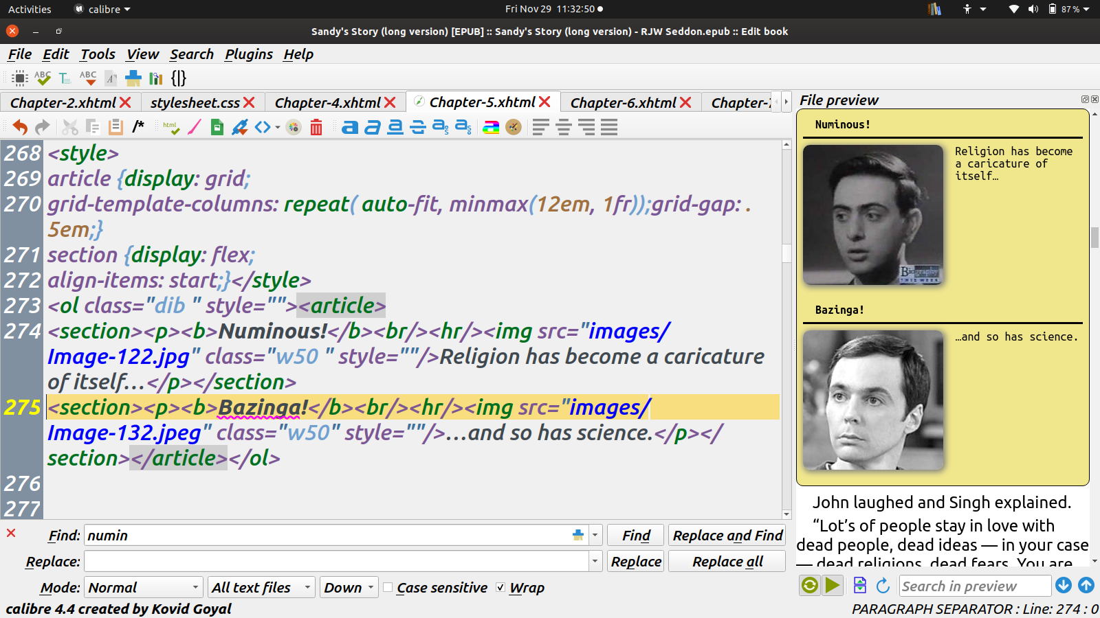Open the Plugins menu
This screenshot has width=1100, height=618.
tap(248, 54)
